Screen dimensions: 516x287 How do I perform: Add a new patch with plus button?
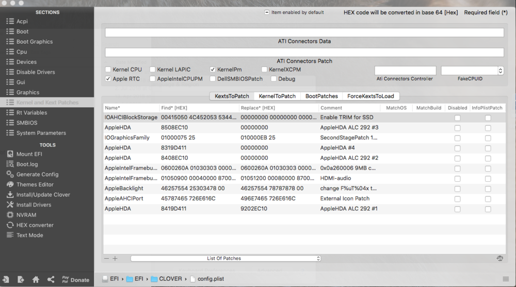[115, 258]
